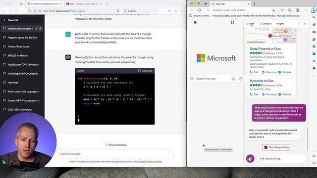Open the Pygame-based Tic Tac Toe chat
317x178 pixels.
(x=22, y=38)
